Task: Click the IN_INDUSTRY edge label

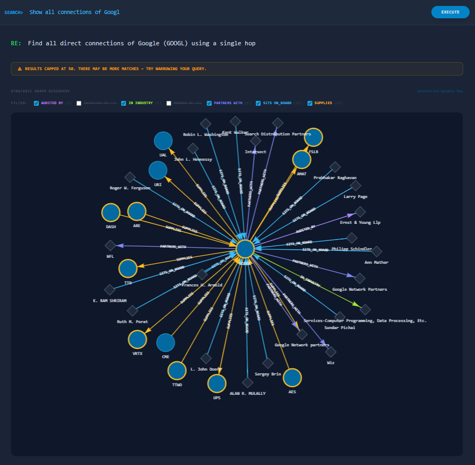Action: 310,281
